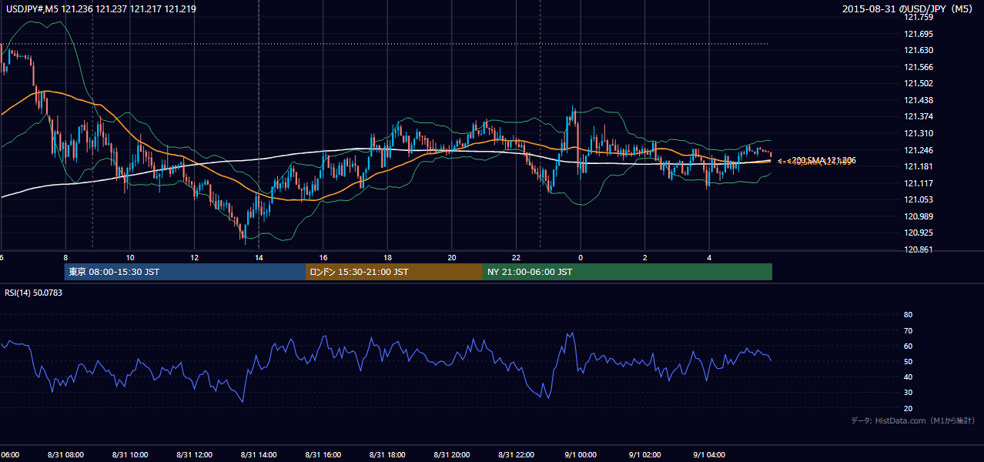Viewport: 984px width, 462px height.
Task: Click the bottom axis label 8/31 18:00
Action: pyautogui.click(x=387, y=455)
